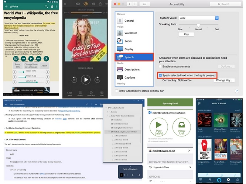Open narration Speed setting in Audible player
The image size is (246, 184).
pos(70,93)
